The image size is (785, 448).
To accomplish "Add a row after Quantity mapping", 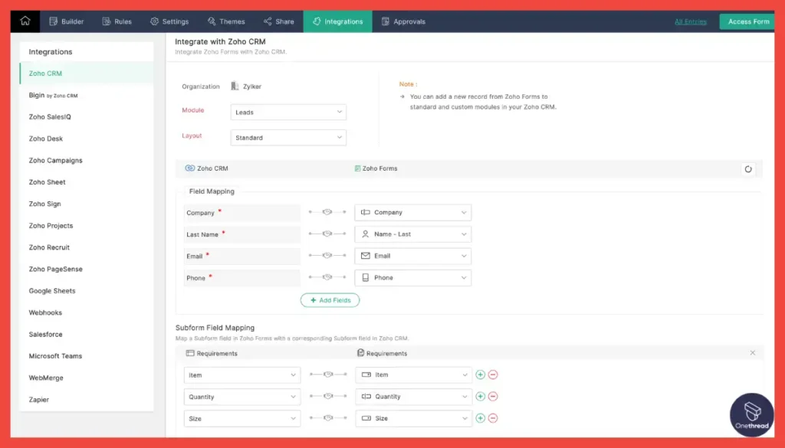I will 480,397.
